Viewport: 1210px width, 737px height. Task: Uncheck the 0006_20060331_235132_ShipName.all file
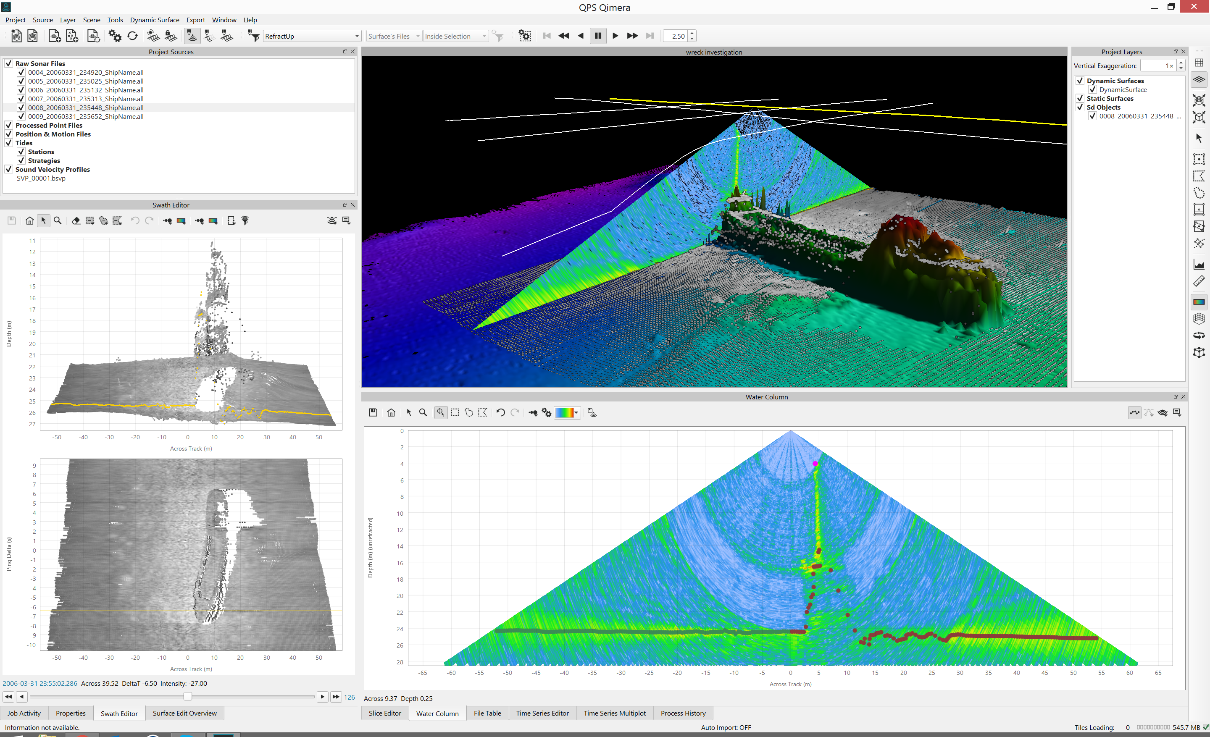(21, 90)
